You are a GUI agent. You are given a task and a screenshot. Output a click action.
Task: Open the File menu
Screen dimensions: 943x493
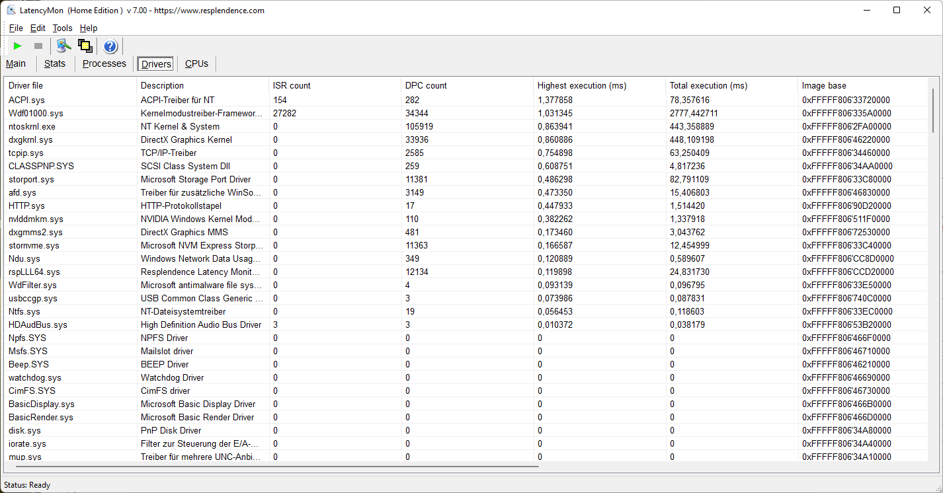point(16,28)
